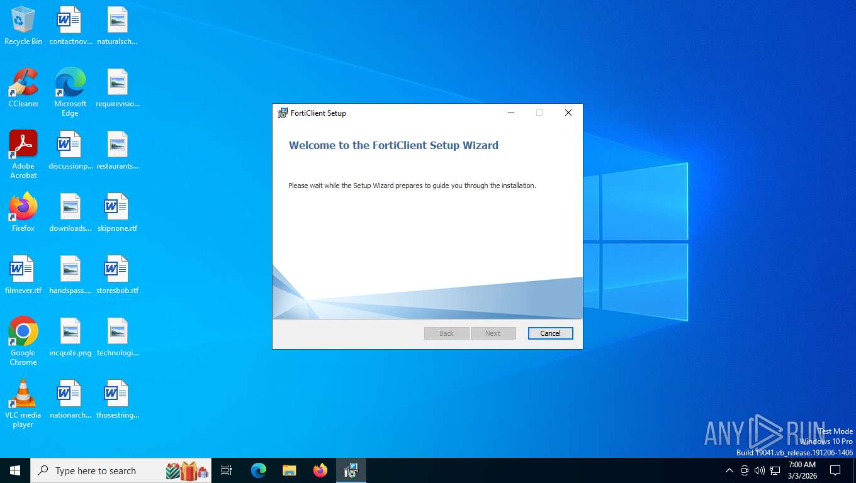This screenshot has width=856, height=483.
Task: Open the Recycle Bin desktop icon
Action: tap(23, 26)
